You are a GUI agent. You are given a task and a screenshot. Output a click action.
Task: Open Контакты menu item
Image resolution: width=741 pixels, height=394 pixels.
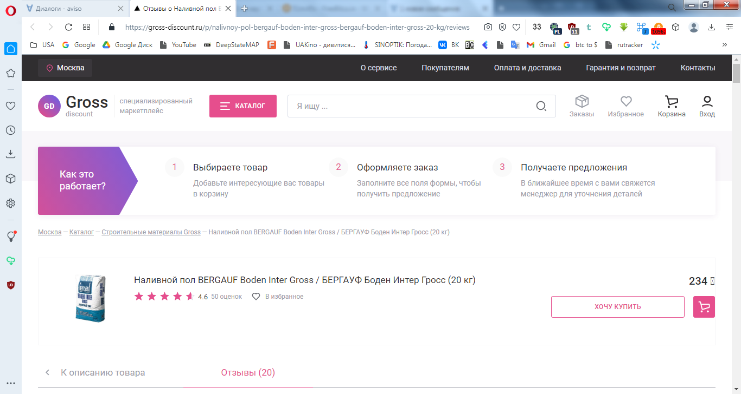click(698, 68)
